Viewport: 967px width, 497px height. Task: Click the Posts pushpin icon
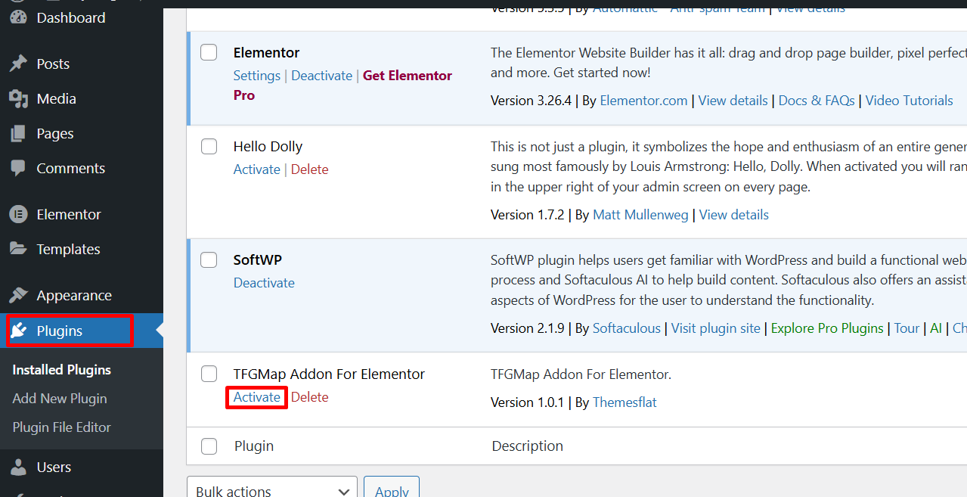click(x=18, y=64)
